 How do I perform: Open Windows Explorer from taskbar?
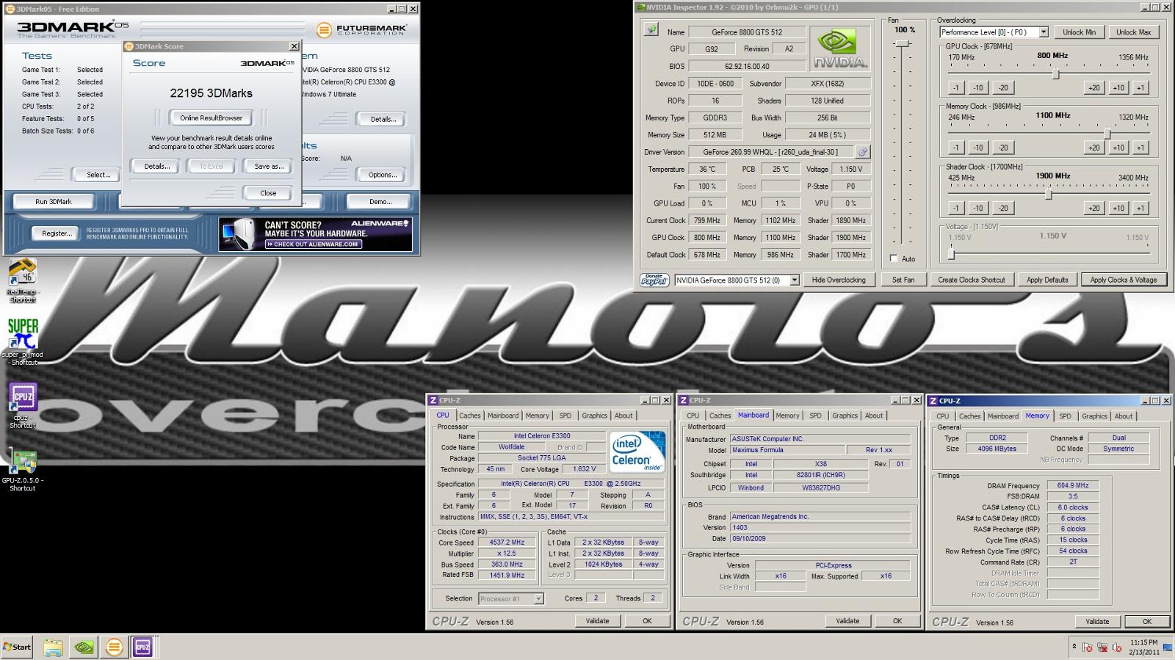tap(53, 647)
